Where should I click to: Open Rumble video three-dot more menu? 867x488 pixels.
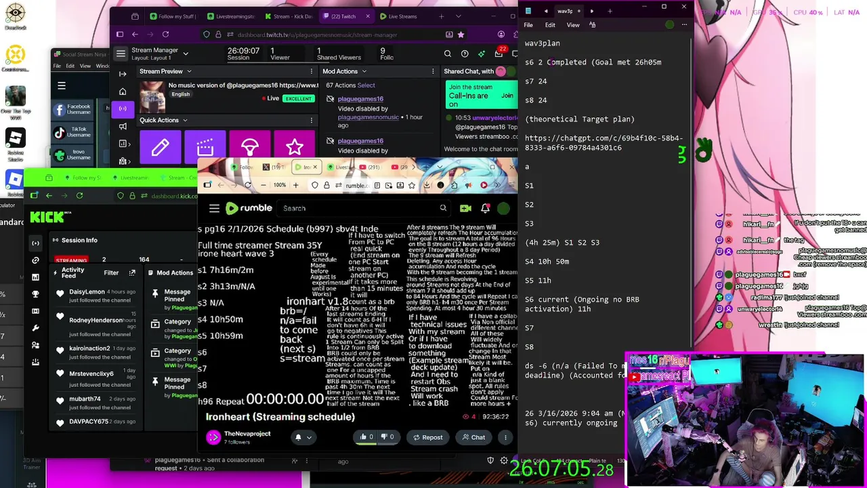coord(505,437)
